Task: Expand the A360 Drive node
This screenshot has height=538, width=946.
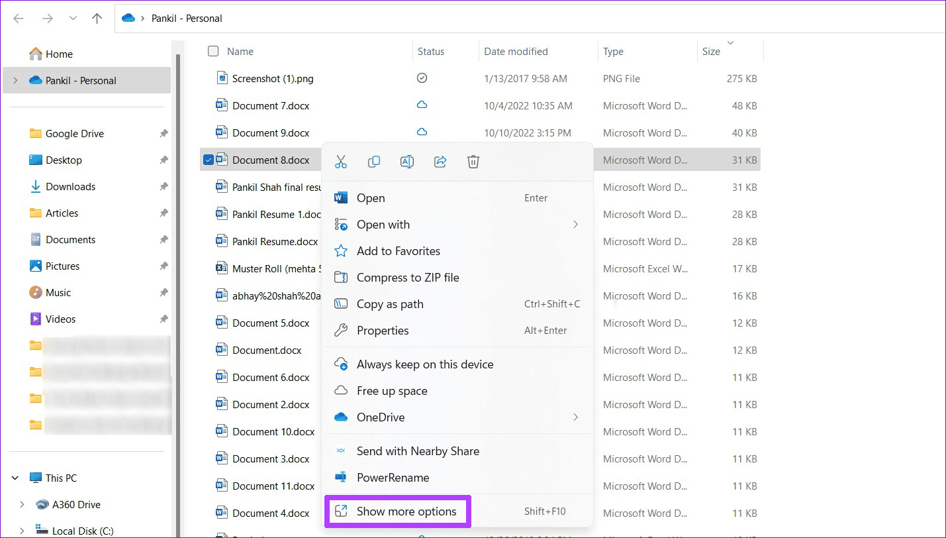Action: 22,504
